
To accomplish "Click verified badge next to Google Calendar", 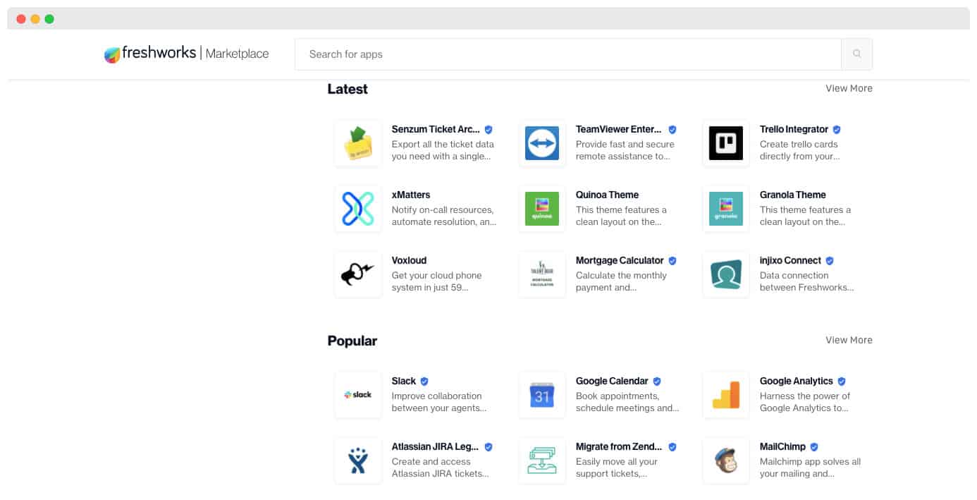I will [657, 382].
